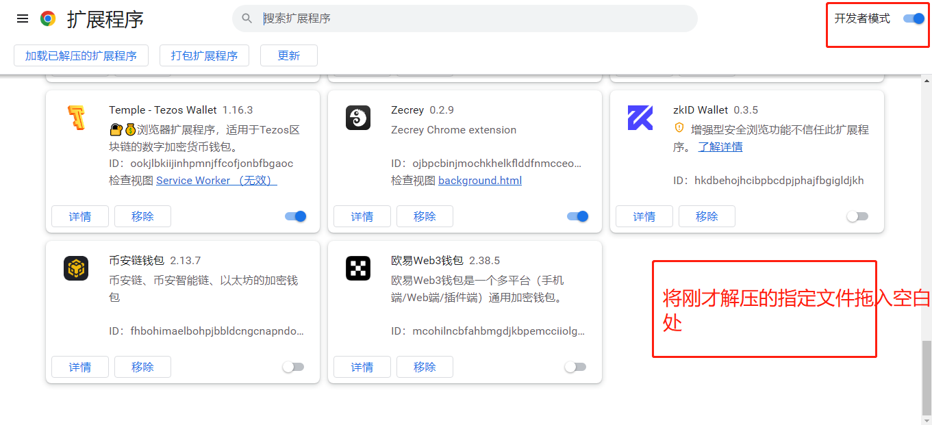Click the 打包扩展程序 button
Image resolution: width=932 pixels, height=425 pixels.
[x=204, y=55]
